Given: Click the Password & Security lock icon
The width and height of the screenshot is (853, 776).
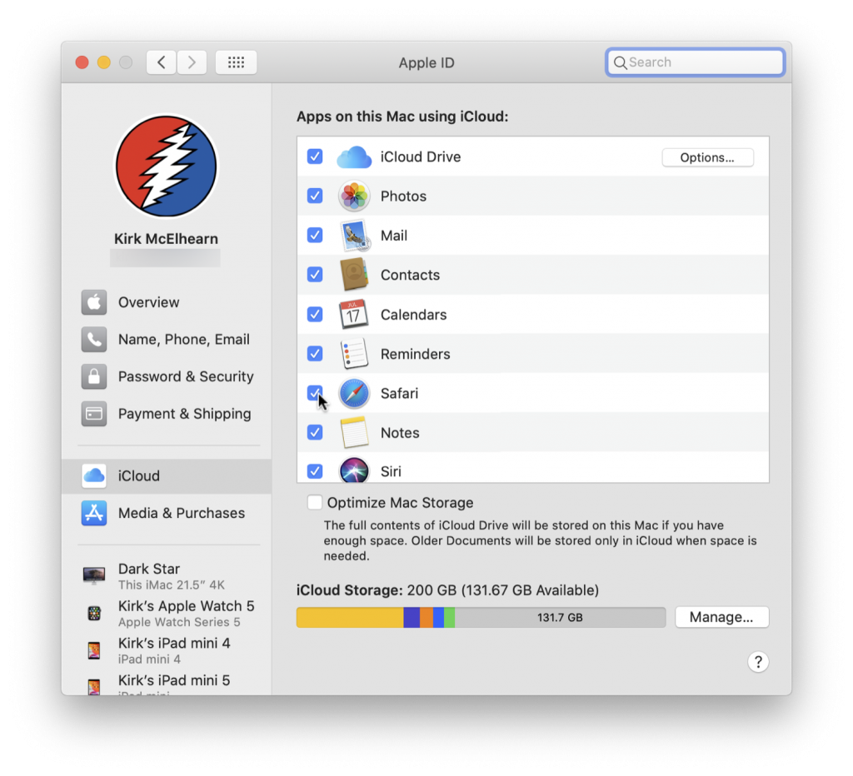Looking at the screenshot, I should (94, 376).
